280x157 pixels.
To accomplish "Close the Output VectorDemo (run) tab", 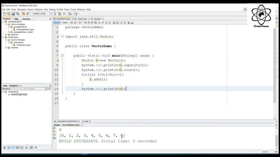I will 81,125.
